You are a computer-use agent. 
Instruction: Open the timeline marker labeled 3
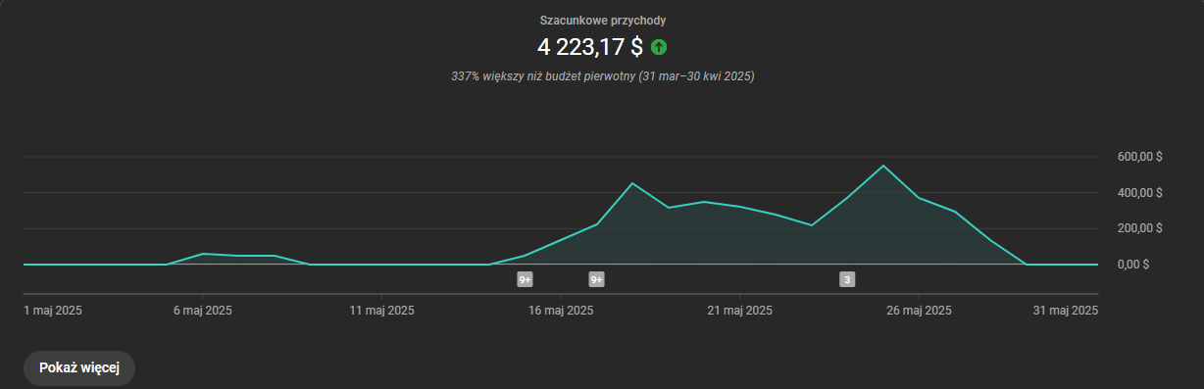point(847,279)
